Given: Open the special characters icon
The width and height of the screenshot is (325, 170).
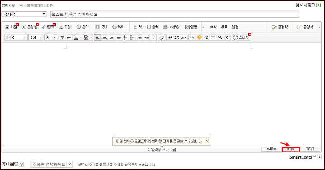Looking at the screenshot, I should coord(206,37).
